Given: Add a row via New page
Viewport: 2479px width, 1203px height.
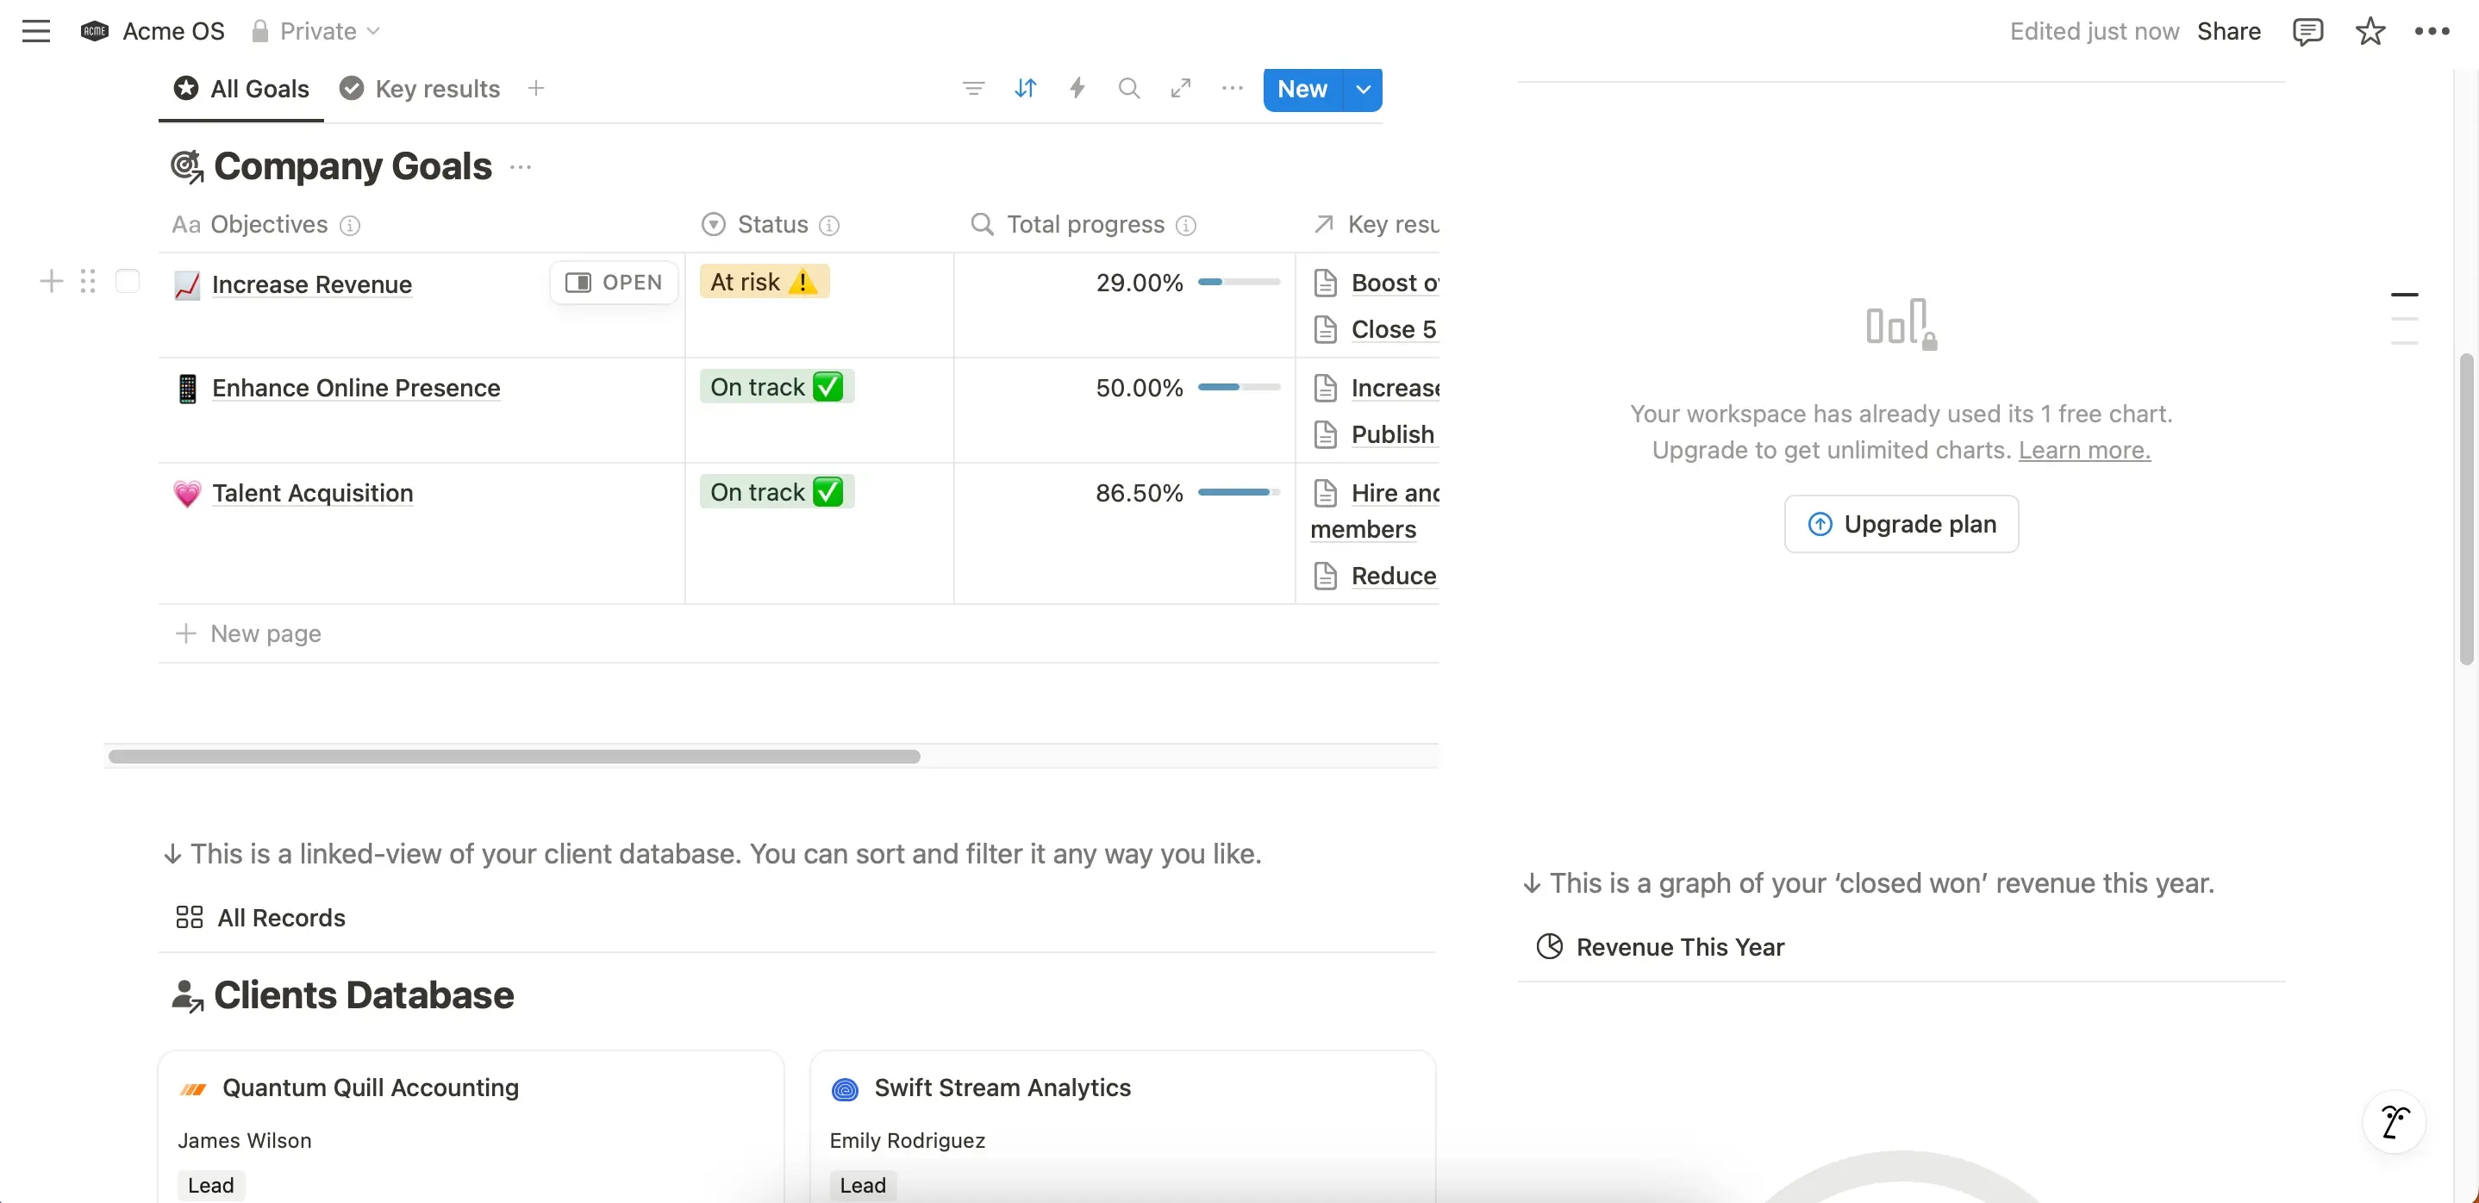Looking at the screenshot, I should (x=248, y=634).
